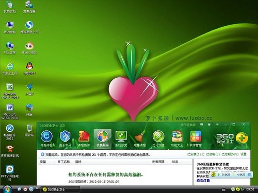Click the 360 ball on floating speed widget

tap(213, 174)
